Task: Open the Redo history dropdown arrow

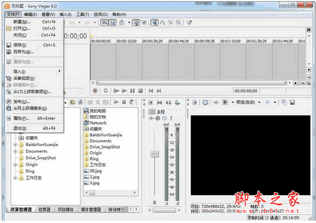Action: (x=95, y=22)
